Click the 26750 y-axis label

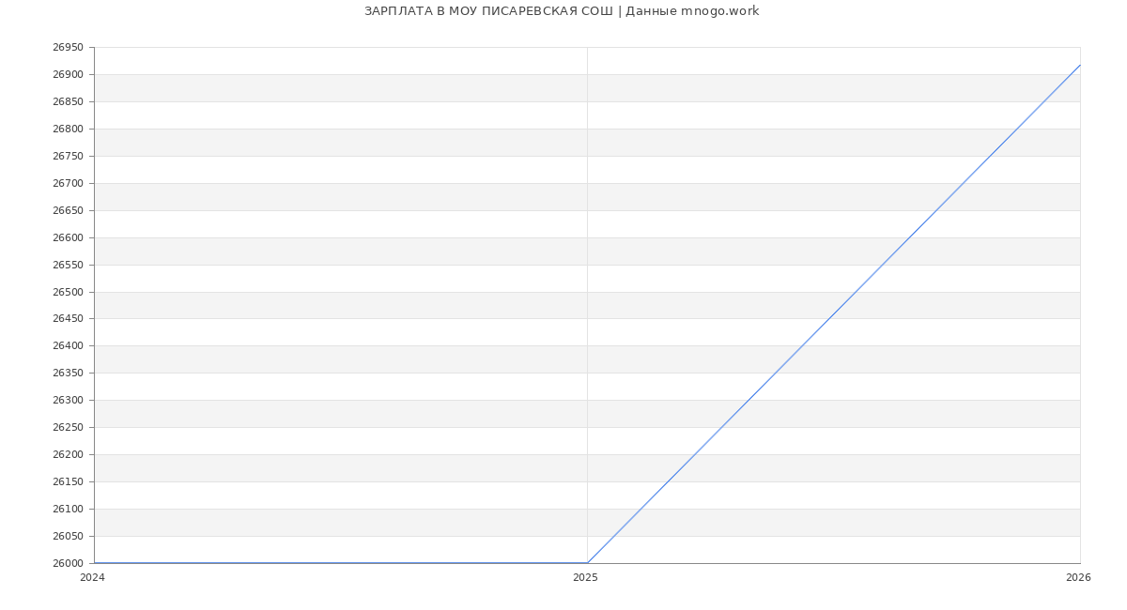68,157
